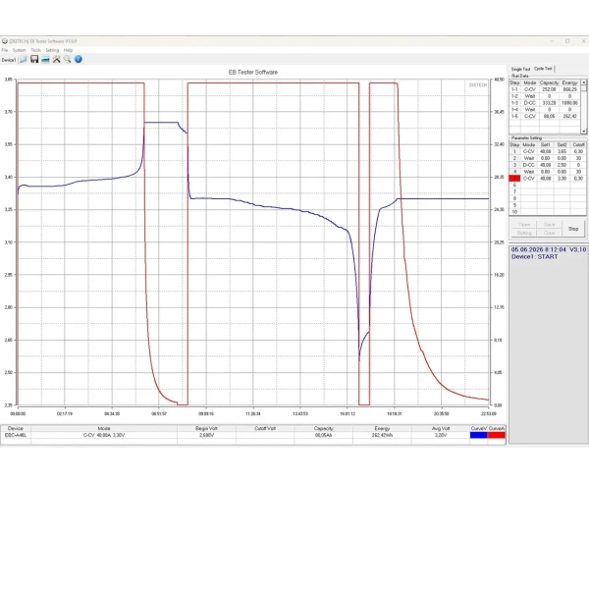Screen dimensions: 589x589
Task: Click the red CurveA color swatch
Action: [496, 435]
